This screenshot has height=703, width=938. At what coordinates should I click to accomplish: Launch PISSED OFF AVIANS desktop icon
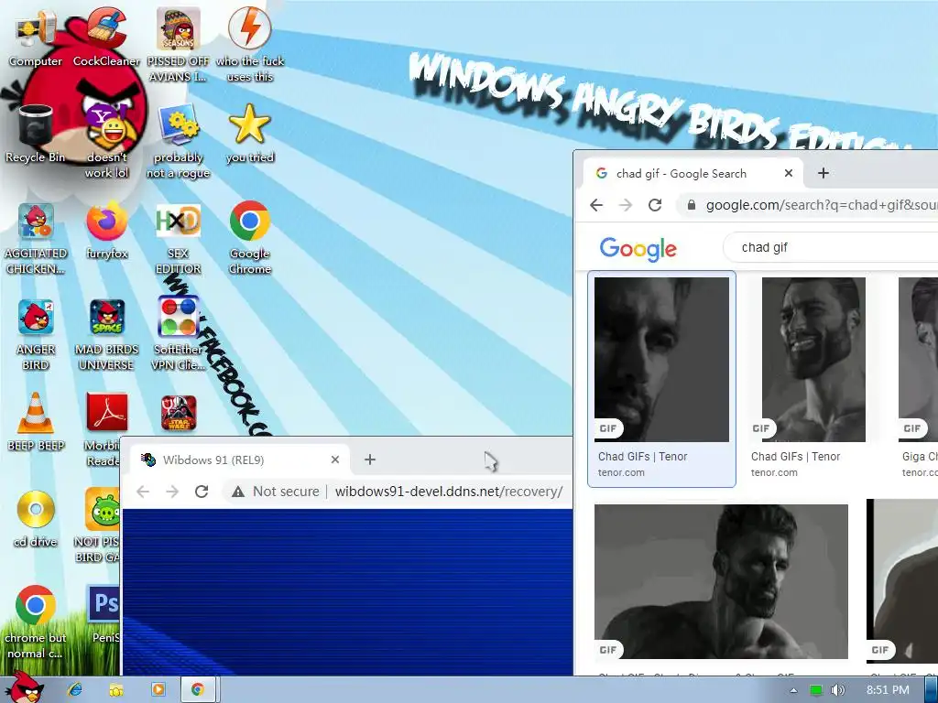pos(179,44)
